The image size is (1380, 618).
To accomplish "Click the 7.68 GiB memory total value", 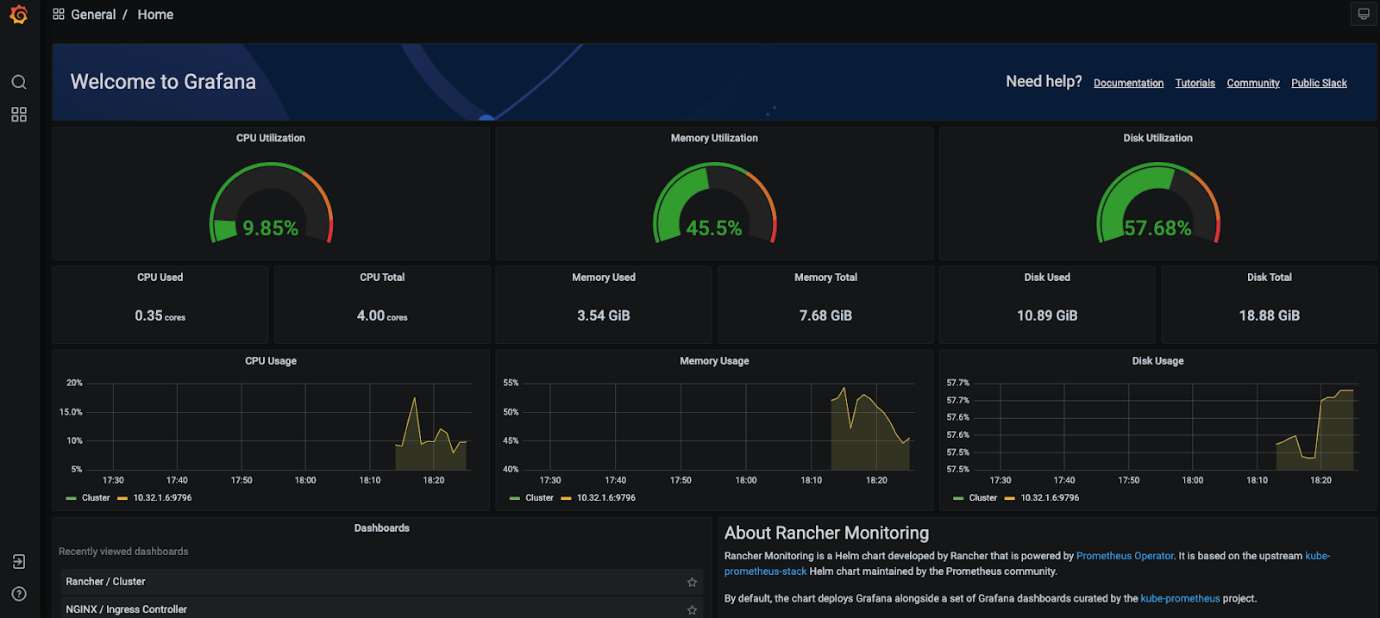I will click(x=825, y=316).
